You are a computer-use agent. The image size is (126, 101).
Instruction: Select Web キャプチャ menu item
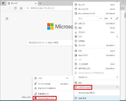[96, 55]
